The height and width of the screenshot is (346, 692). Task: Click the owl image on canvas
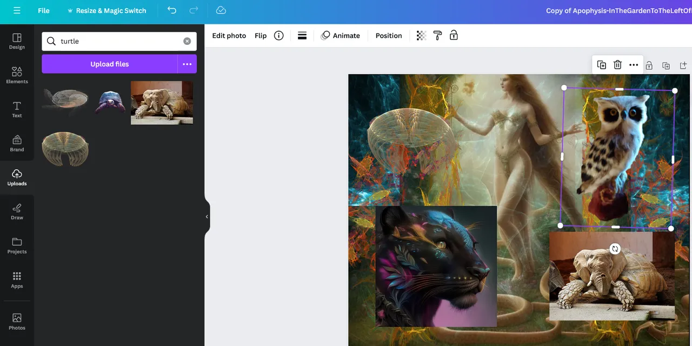point(617,158)
